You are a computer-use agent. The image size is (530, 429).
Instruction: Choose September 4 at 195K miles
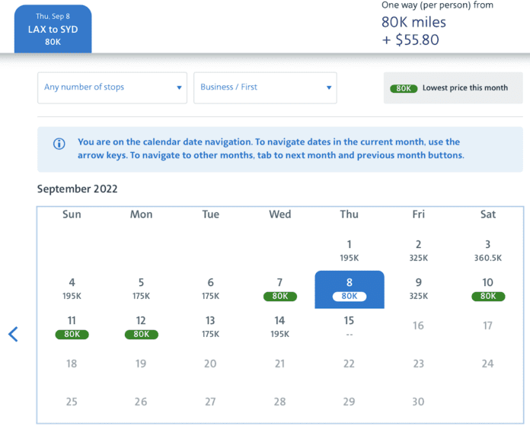coord(72,289)
